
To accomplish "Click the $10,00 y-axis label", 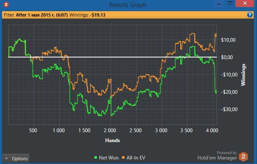I will click(x=228, y=40).
